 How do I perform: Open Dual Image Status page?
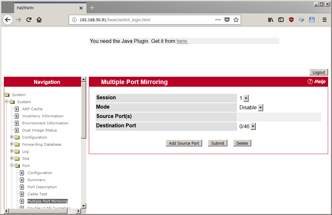40,130
